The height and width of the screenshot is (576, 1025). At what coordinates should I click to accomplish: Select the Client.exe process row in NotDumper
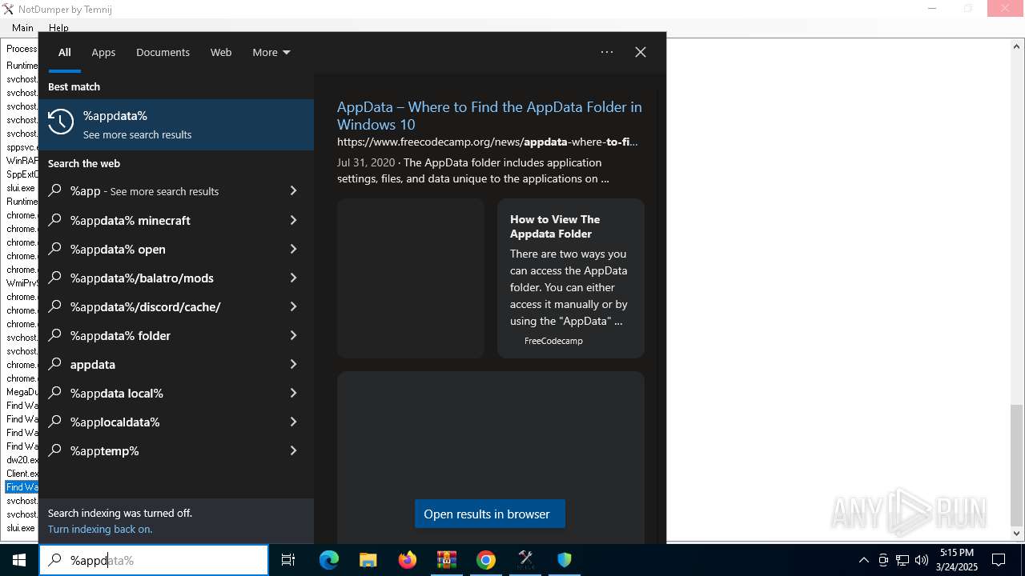(22, 474)
